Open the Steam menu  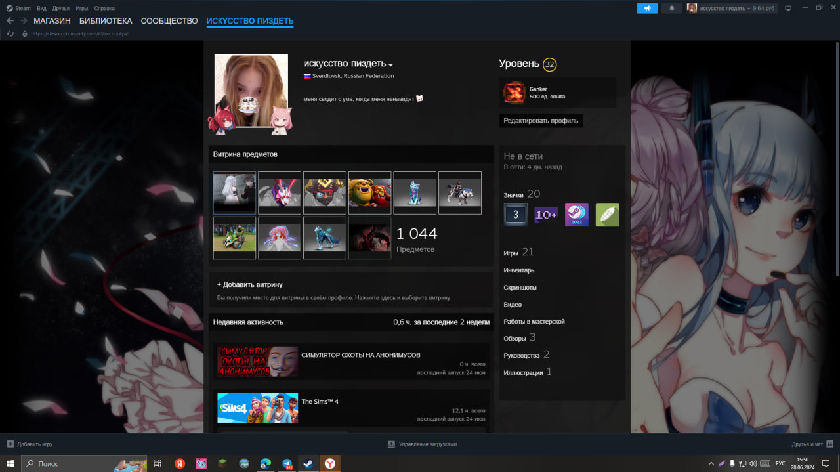pyautogui.click(x=18, y=8)
